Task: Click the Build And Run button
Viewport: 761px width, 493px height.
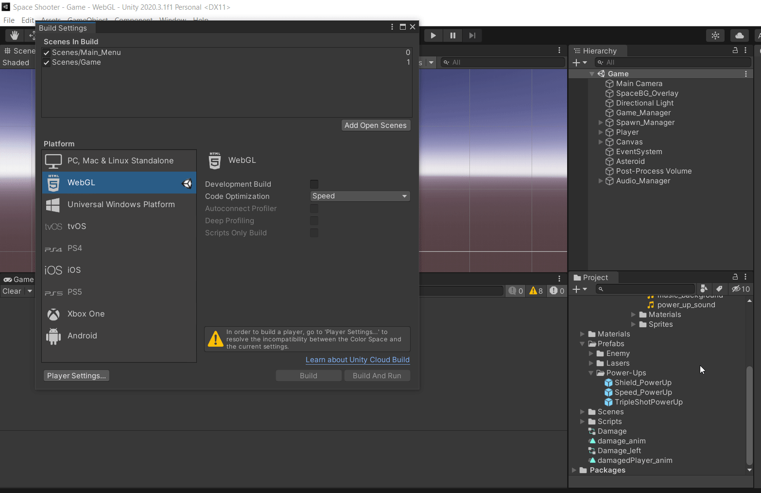Action: [x=377, y=376]
